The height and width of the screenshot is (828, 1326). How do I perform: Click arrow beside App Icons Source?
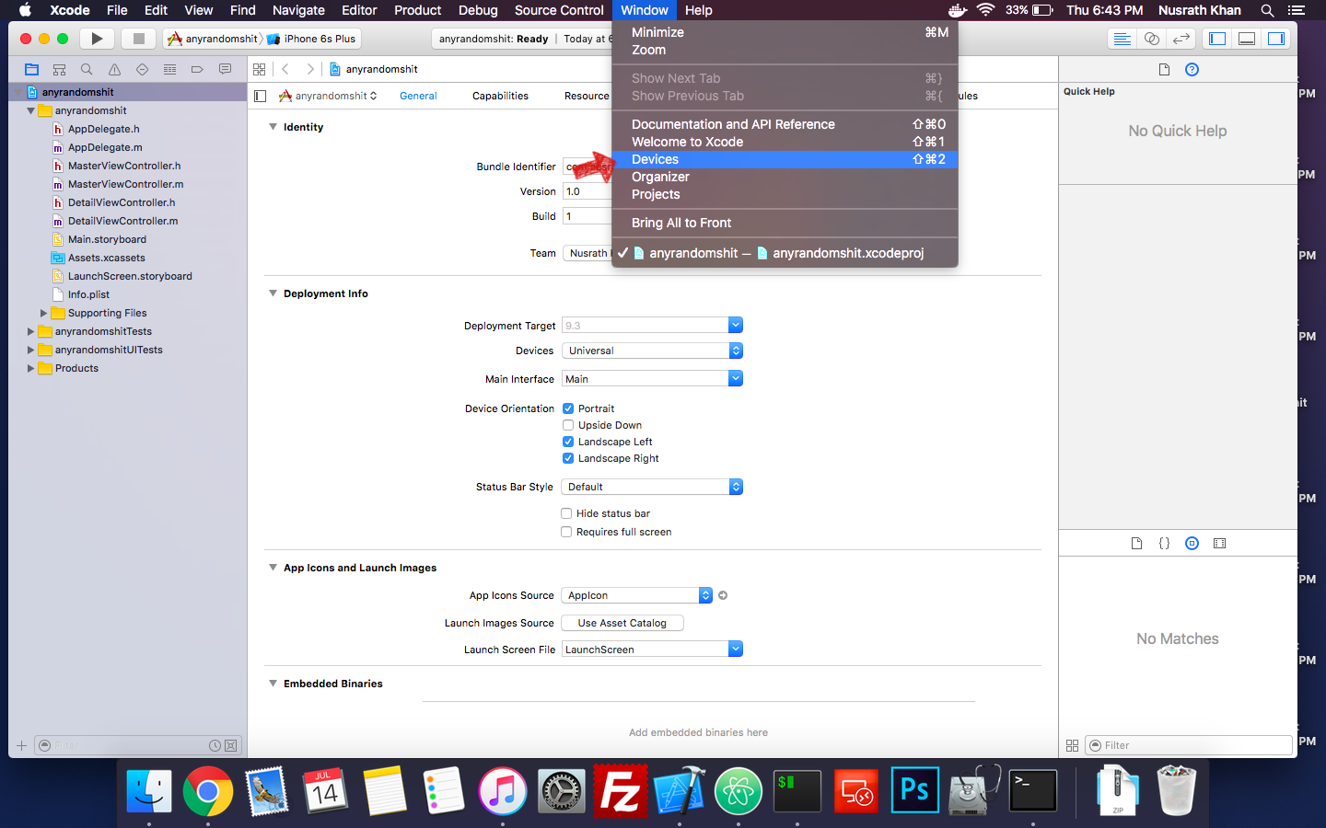[723, 595]
